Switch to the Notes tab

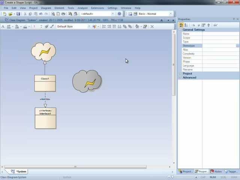click(x=216, y=172)
